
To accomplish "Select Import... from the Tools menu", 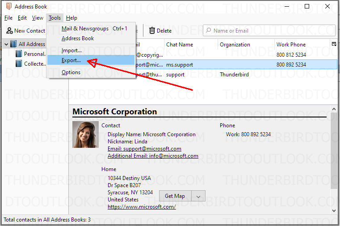I will (x=91, y=50).
